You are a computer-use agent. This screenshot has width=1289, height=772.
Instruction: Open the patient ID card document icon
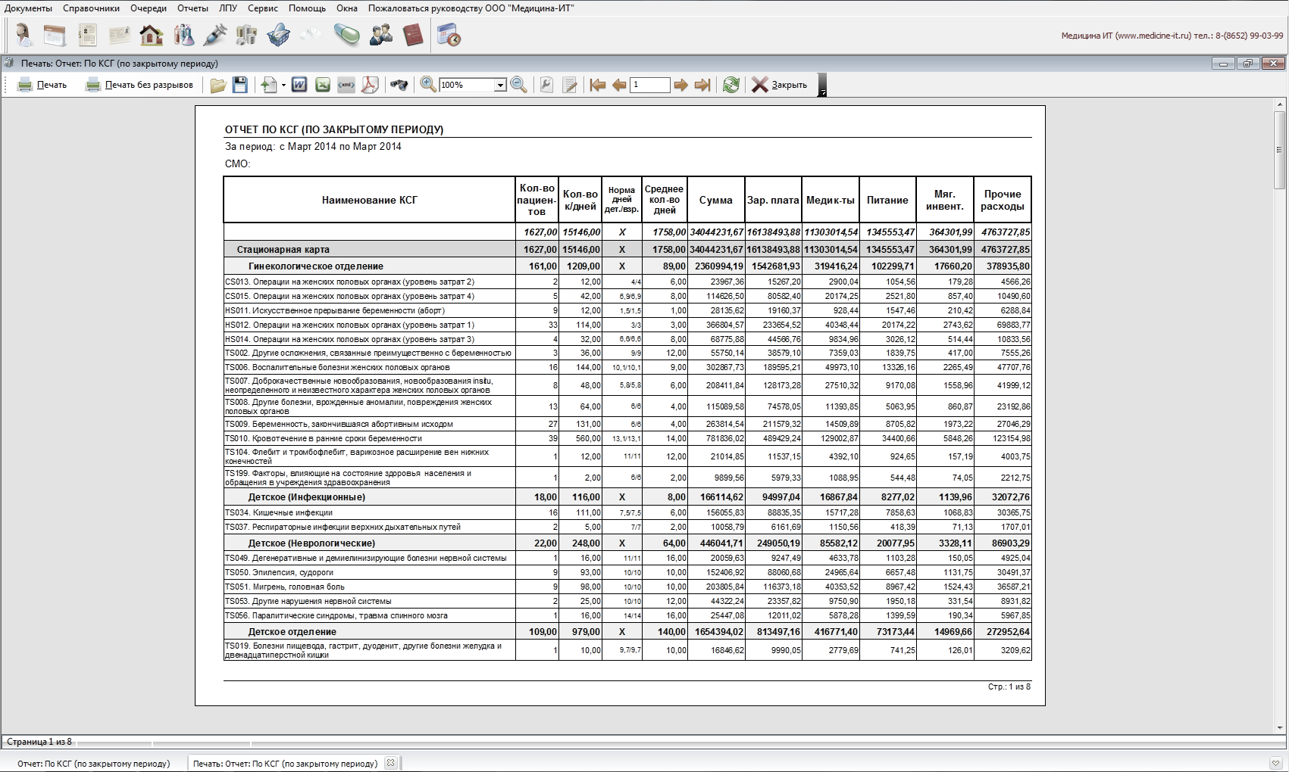point(87,35)
